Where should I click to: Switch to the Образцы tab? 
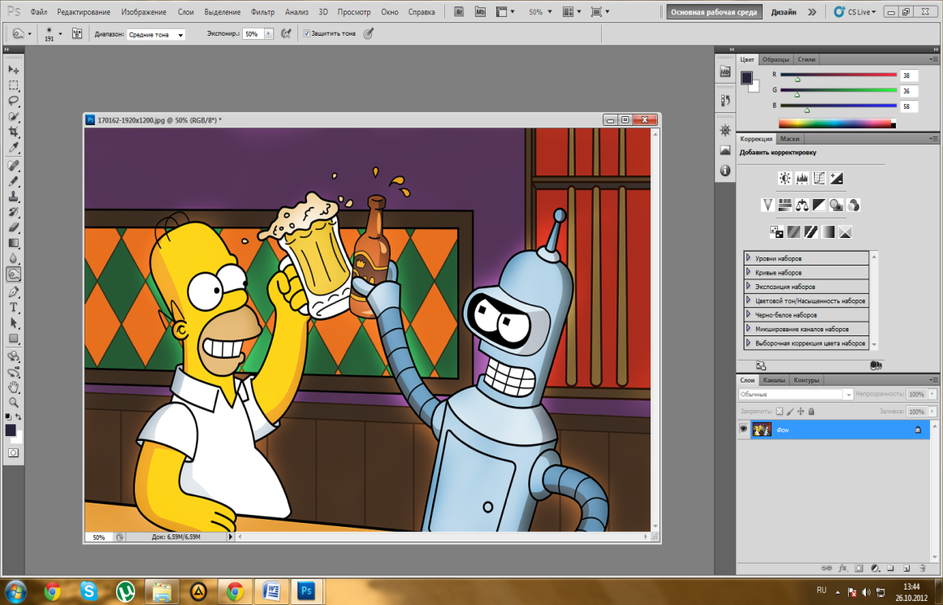click(x=776, y=59)
